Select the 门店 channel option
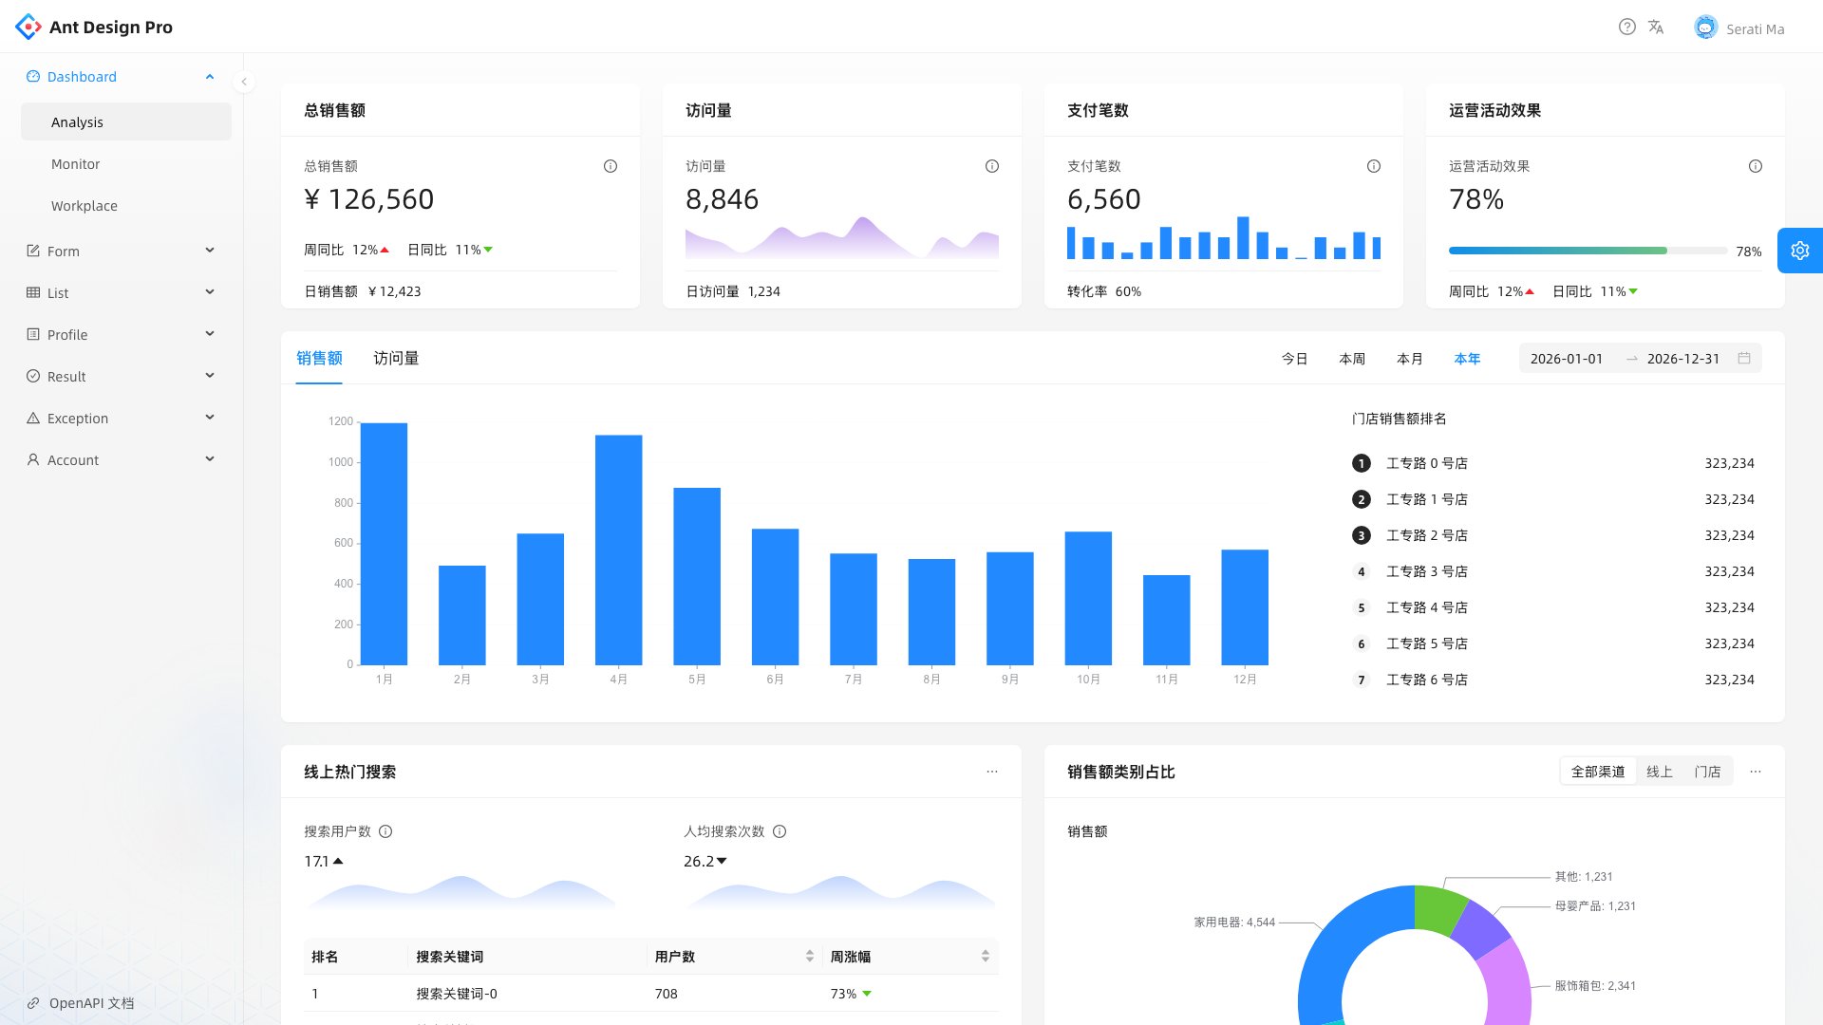Viewport: 1823px width, 1025px height. click(1708, 772)
